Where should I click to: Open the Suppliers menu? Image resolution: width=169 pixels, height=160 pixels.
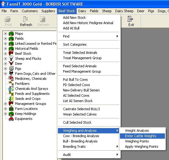tap(48, 11)
